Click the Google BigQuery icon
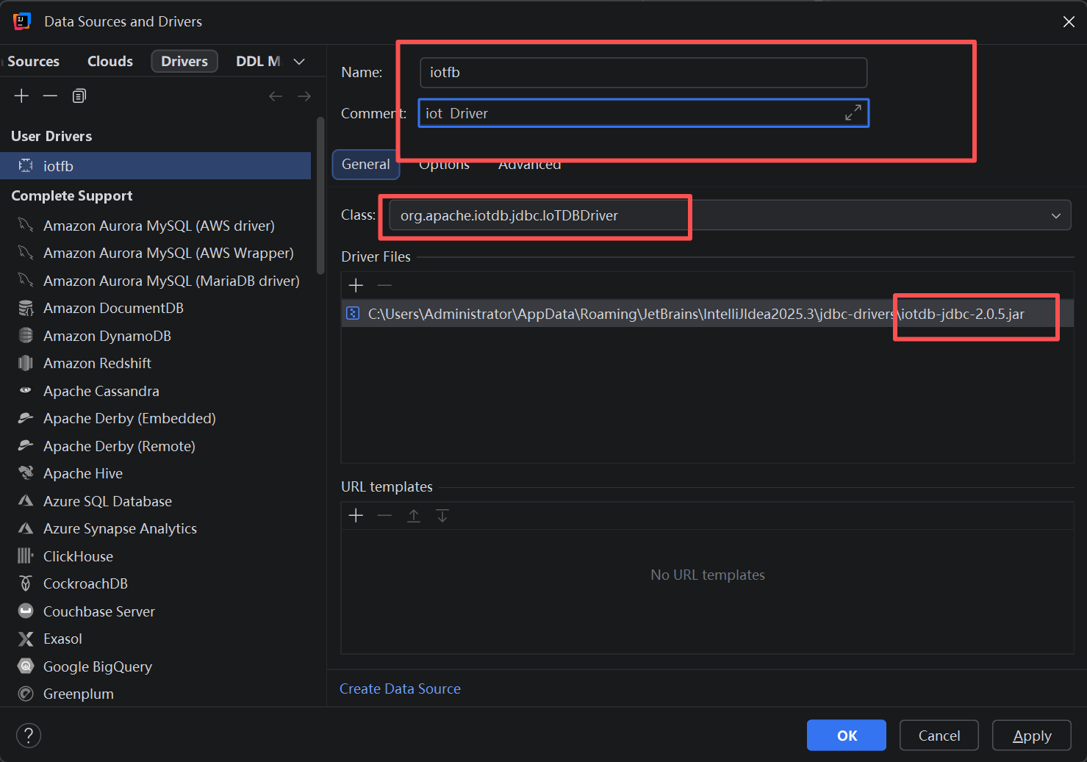Image resolution: width=1087 pixels, height=762 pixels. click(x=26, y=666)
